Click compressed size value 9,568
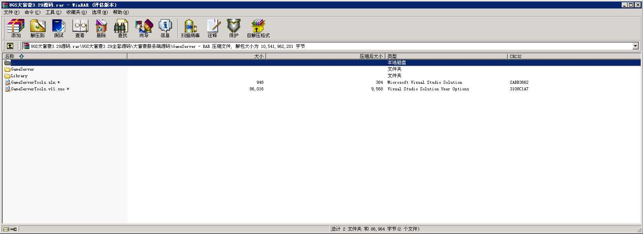Viewport: 643px width, 234px height. [377, 89]
